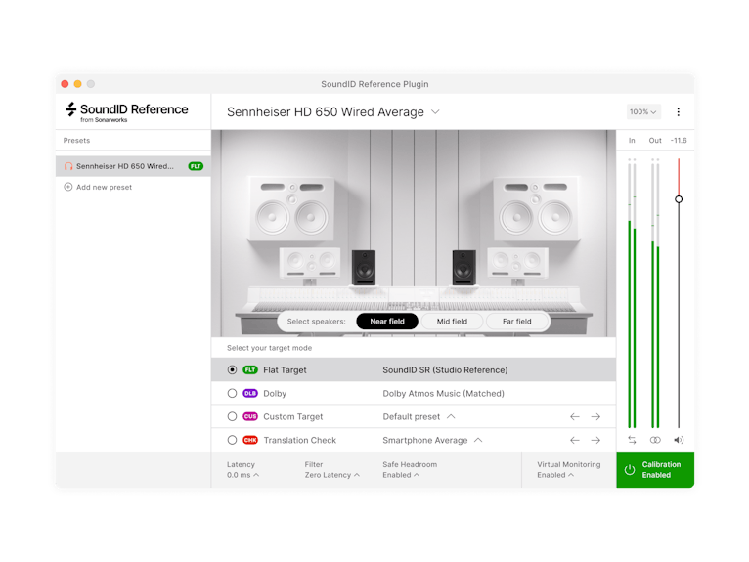Click previous arrow for Custom Target preset
The image size is (749, 562).
575,417
